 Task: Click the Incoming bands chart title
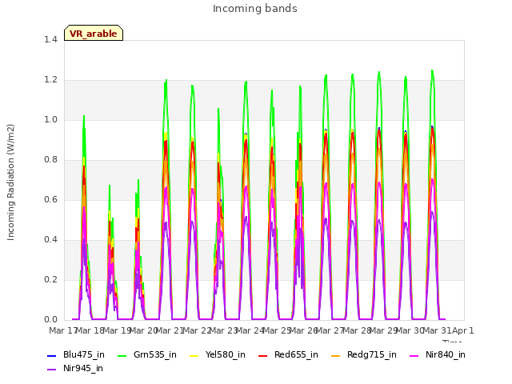255,9
